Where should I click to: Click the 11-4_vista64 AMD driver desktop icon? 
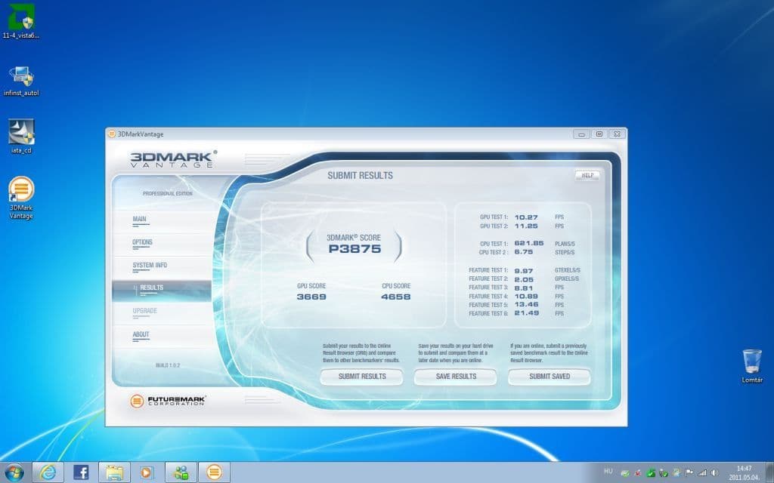(21, 17)
